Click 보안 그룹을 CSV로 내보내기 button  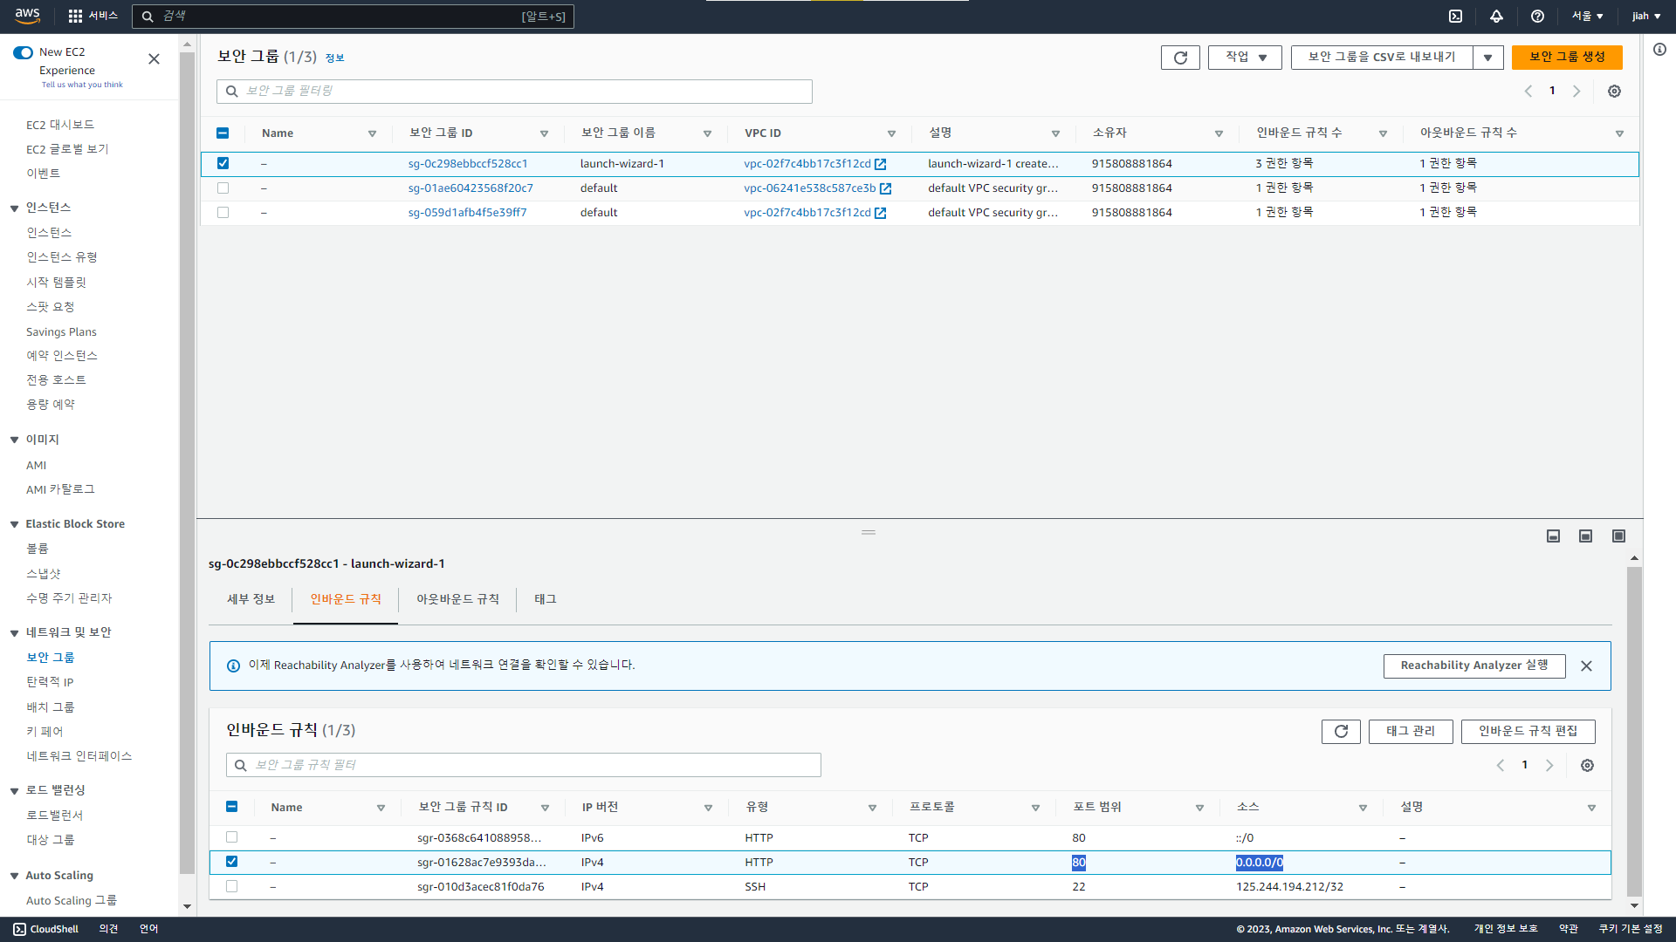[1382, 58]
